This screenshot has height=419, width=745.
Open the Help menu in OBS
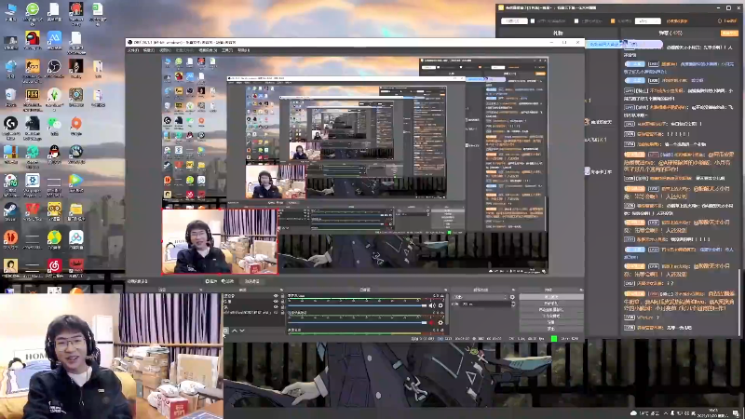(243, 50)
